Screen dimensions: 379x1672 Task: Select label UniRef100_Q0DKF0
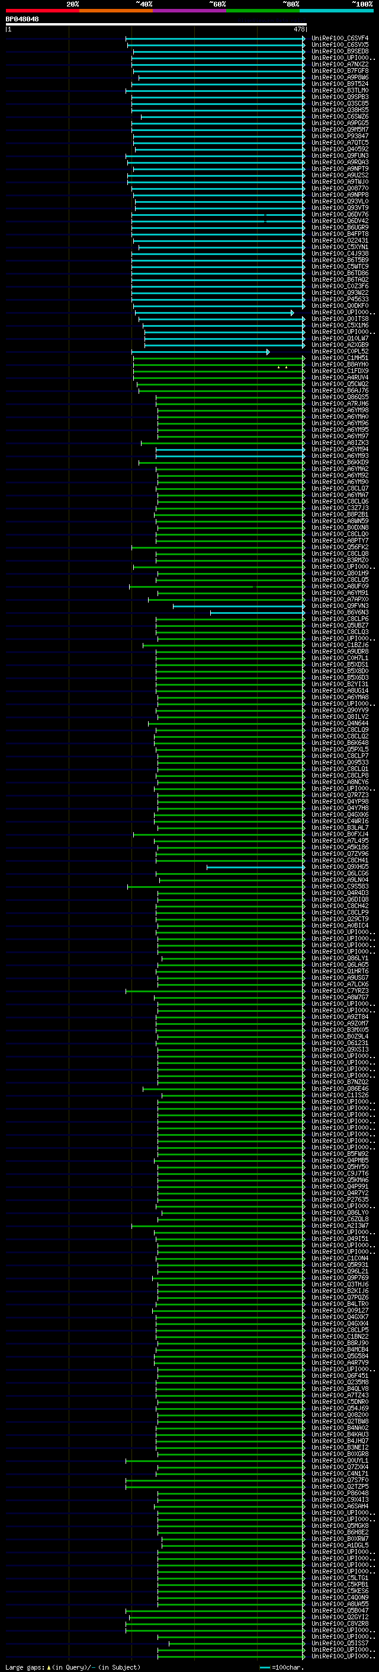pos(340,305)
